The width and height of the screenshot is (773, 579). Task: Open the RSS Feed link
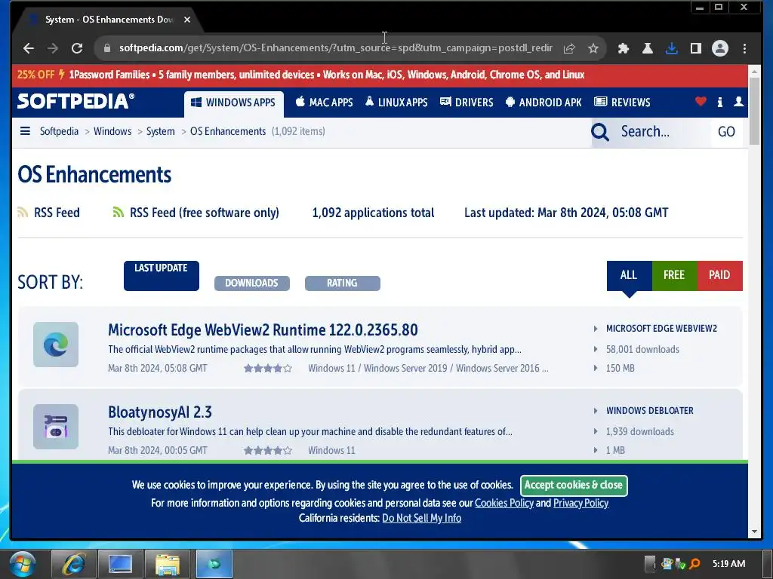(x=57, y=213)
